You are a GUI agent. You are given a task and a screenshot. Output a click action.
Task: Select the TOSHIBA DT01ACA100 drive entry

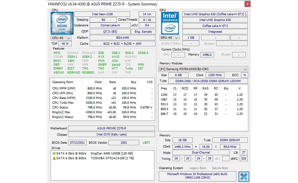93,158
